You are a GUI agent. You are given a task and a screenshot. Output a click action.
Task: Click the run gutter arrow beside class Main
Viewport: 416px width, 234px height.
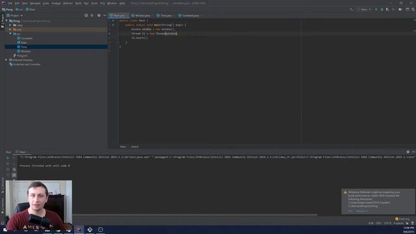coord(113,20)
